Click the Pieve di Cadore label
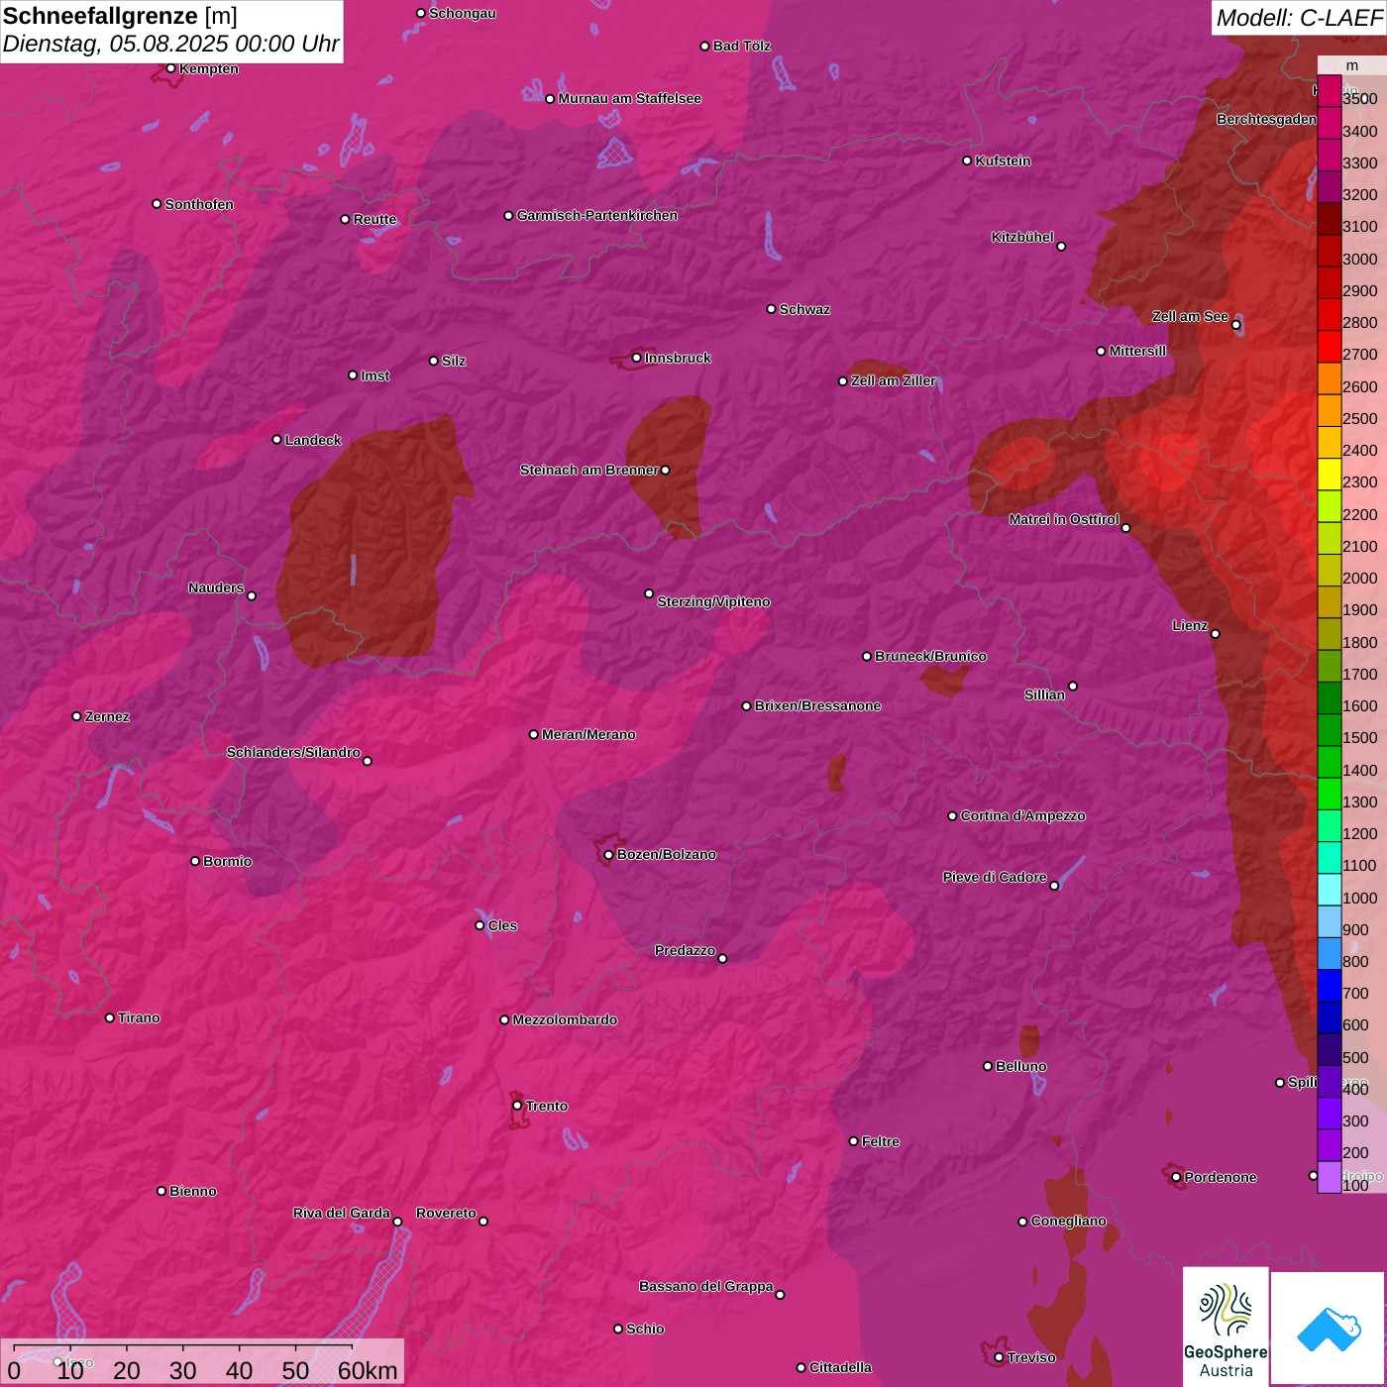 [x=995, y=877]
